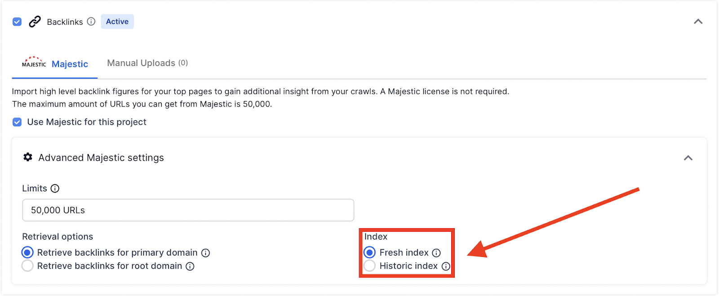The image size is (719, 296).
Task: Uncheck the Backlinks section checkbox
Action: coord(17,22)
